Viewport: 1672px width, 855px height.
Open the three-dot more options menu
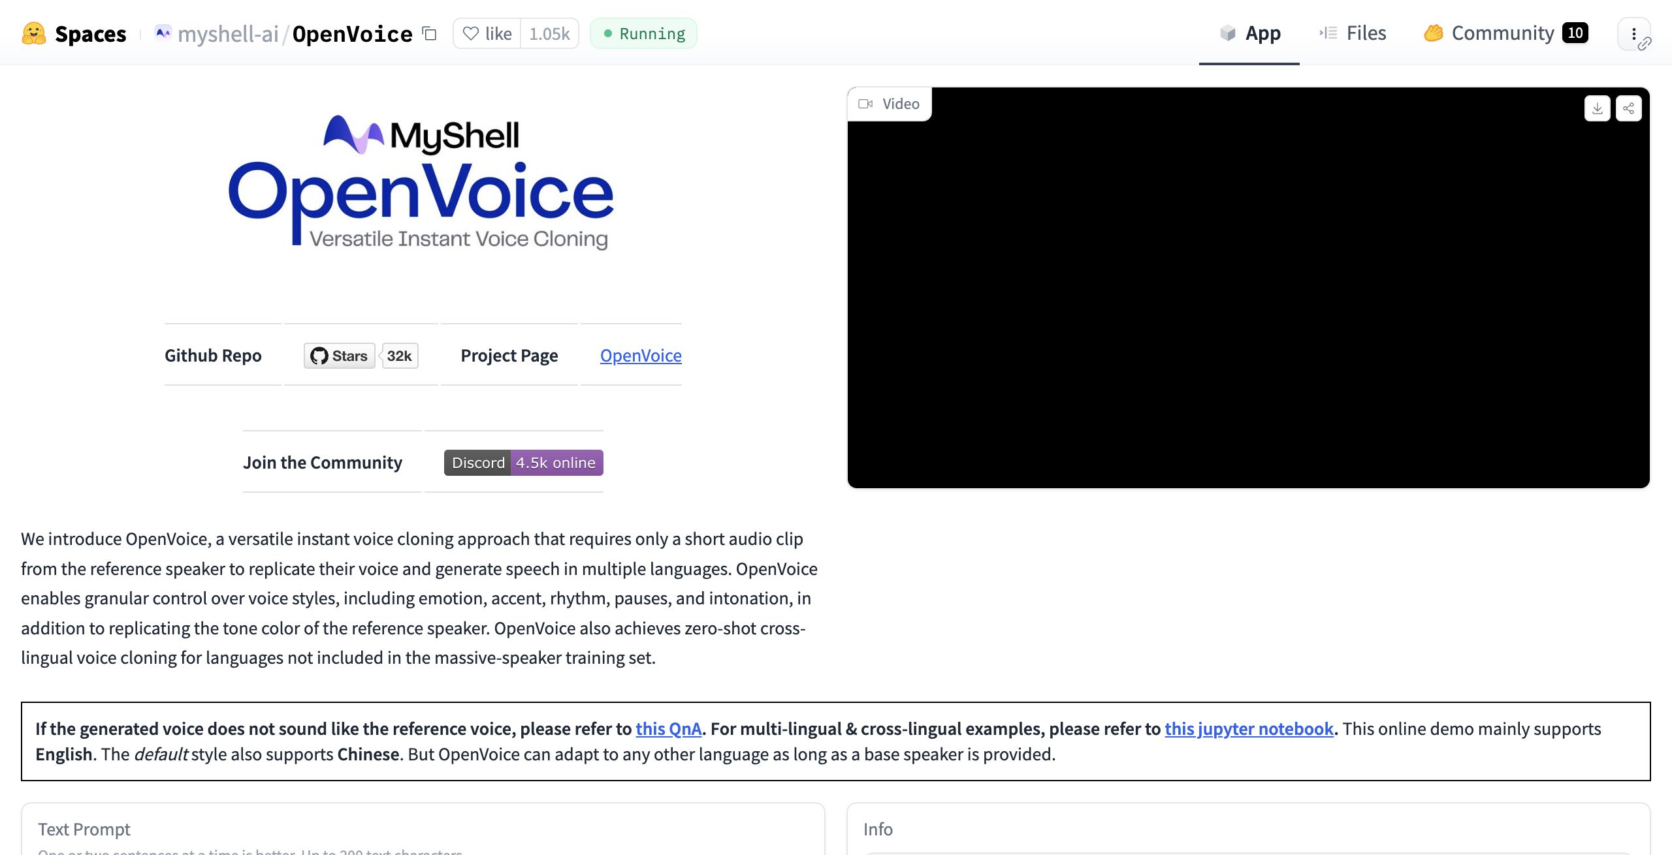(x=1634, y=33)
